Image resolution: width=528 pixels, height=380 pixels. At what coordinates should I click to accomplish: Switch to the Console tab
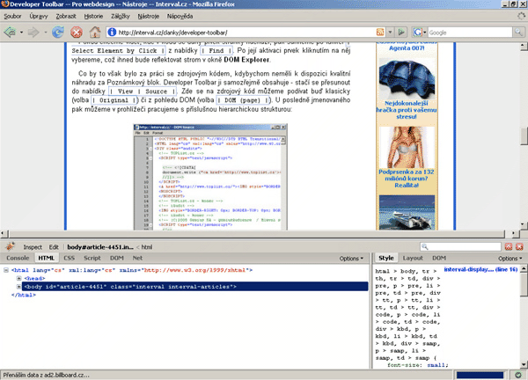18,258
